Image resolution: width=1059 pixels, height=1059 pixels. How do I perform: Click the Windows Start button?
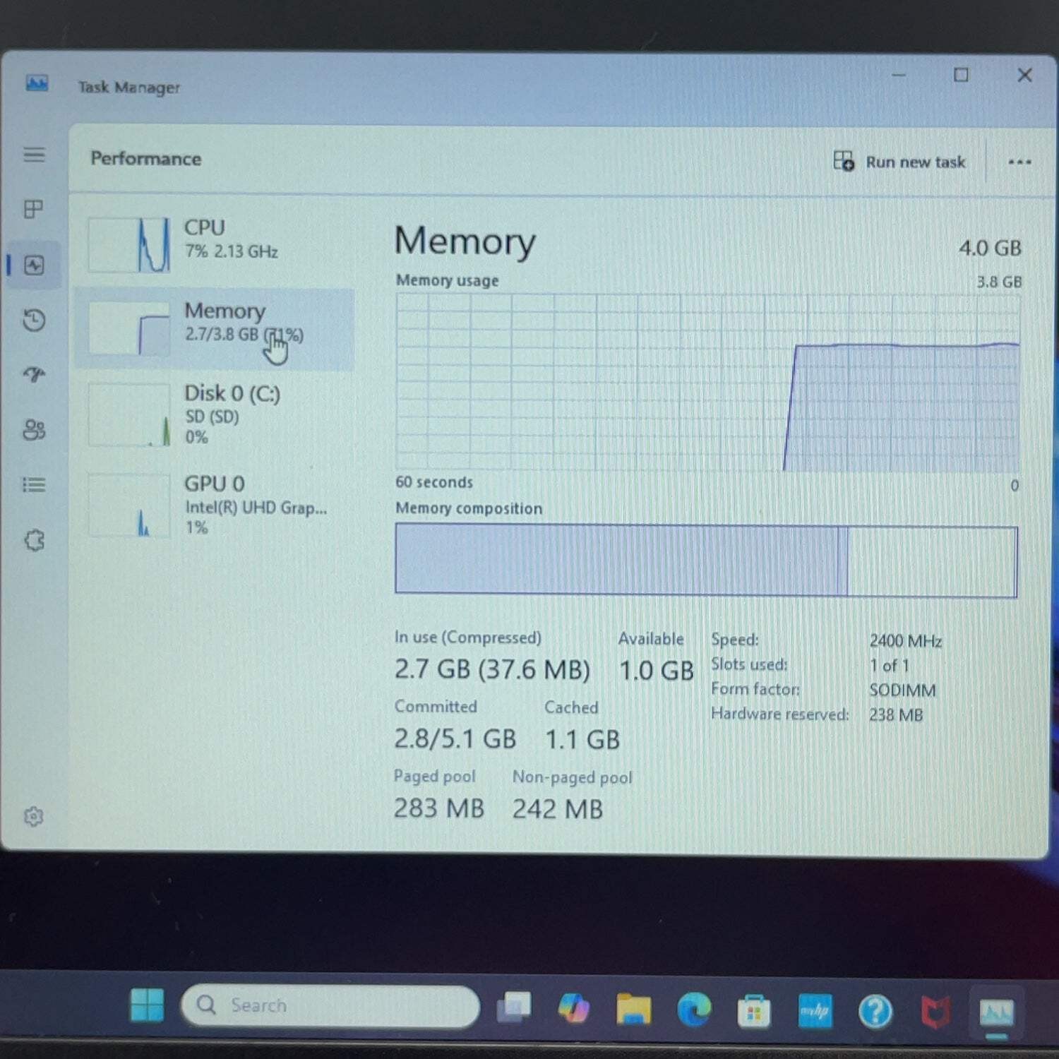[x=147, y=1005]
